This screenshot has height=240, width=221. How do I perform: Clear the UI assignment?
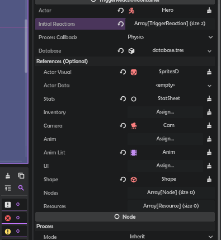pyautogui.click(x=209, y=166)
